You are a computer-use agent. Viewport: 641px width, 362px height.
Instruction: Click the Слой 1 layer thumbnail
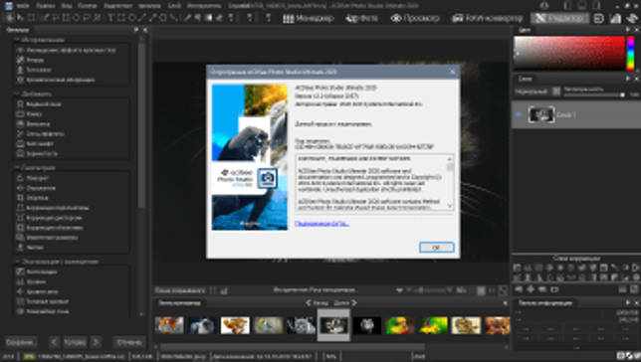(540, 114)
